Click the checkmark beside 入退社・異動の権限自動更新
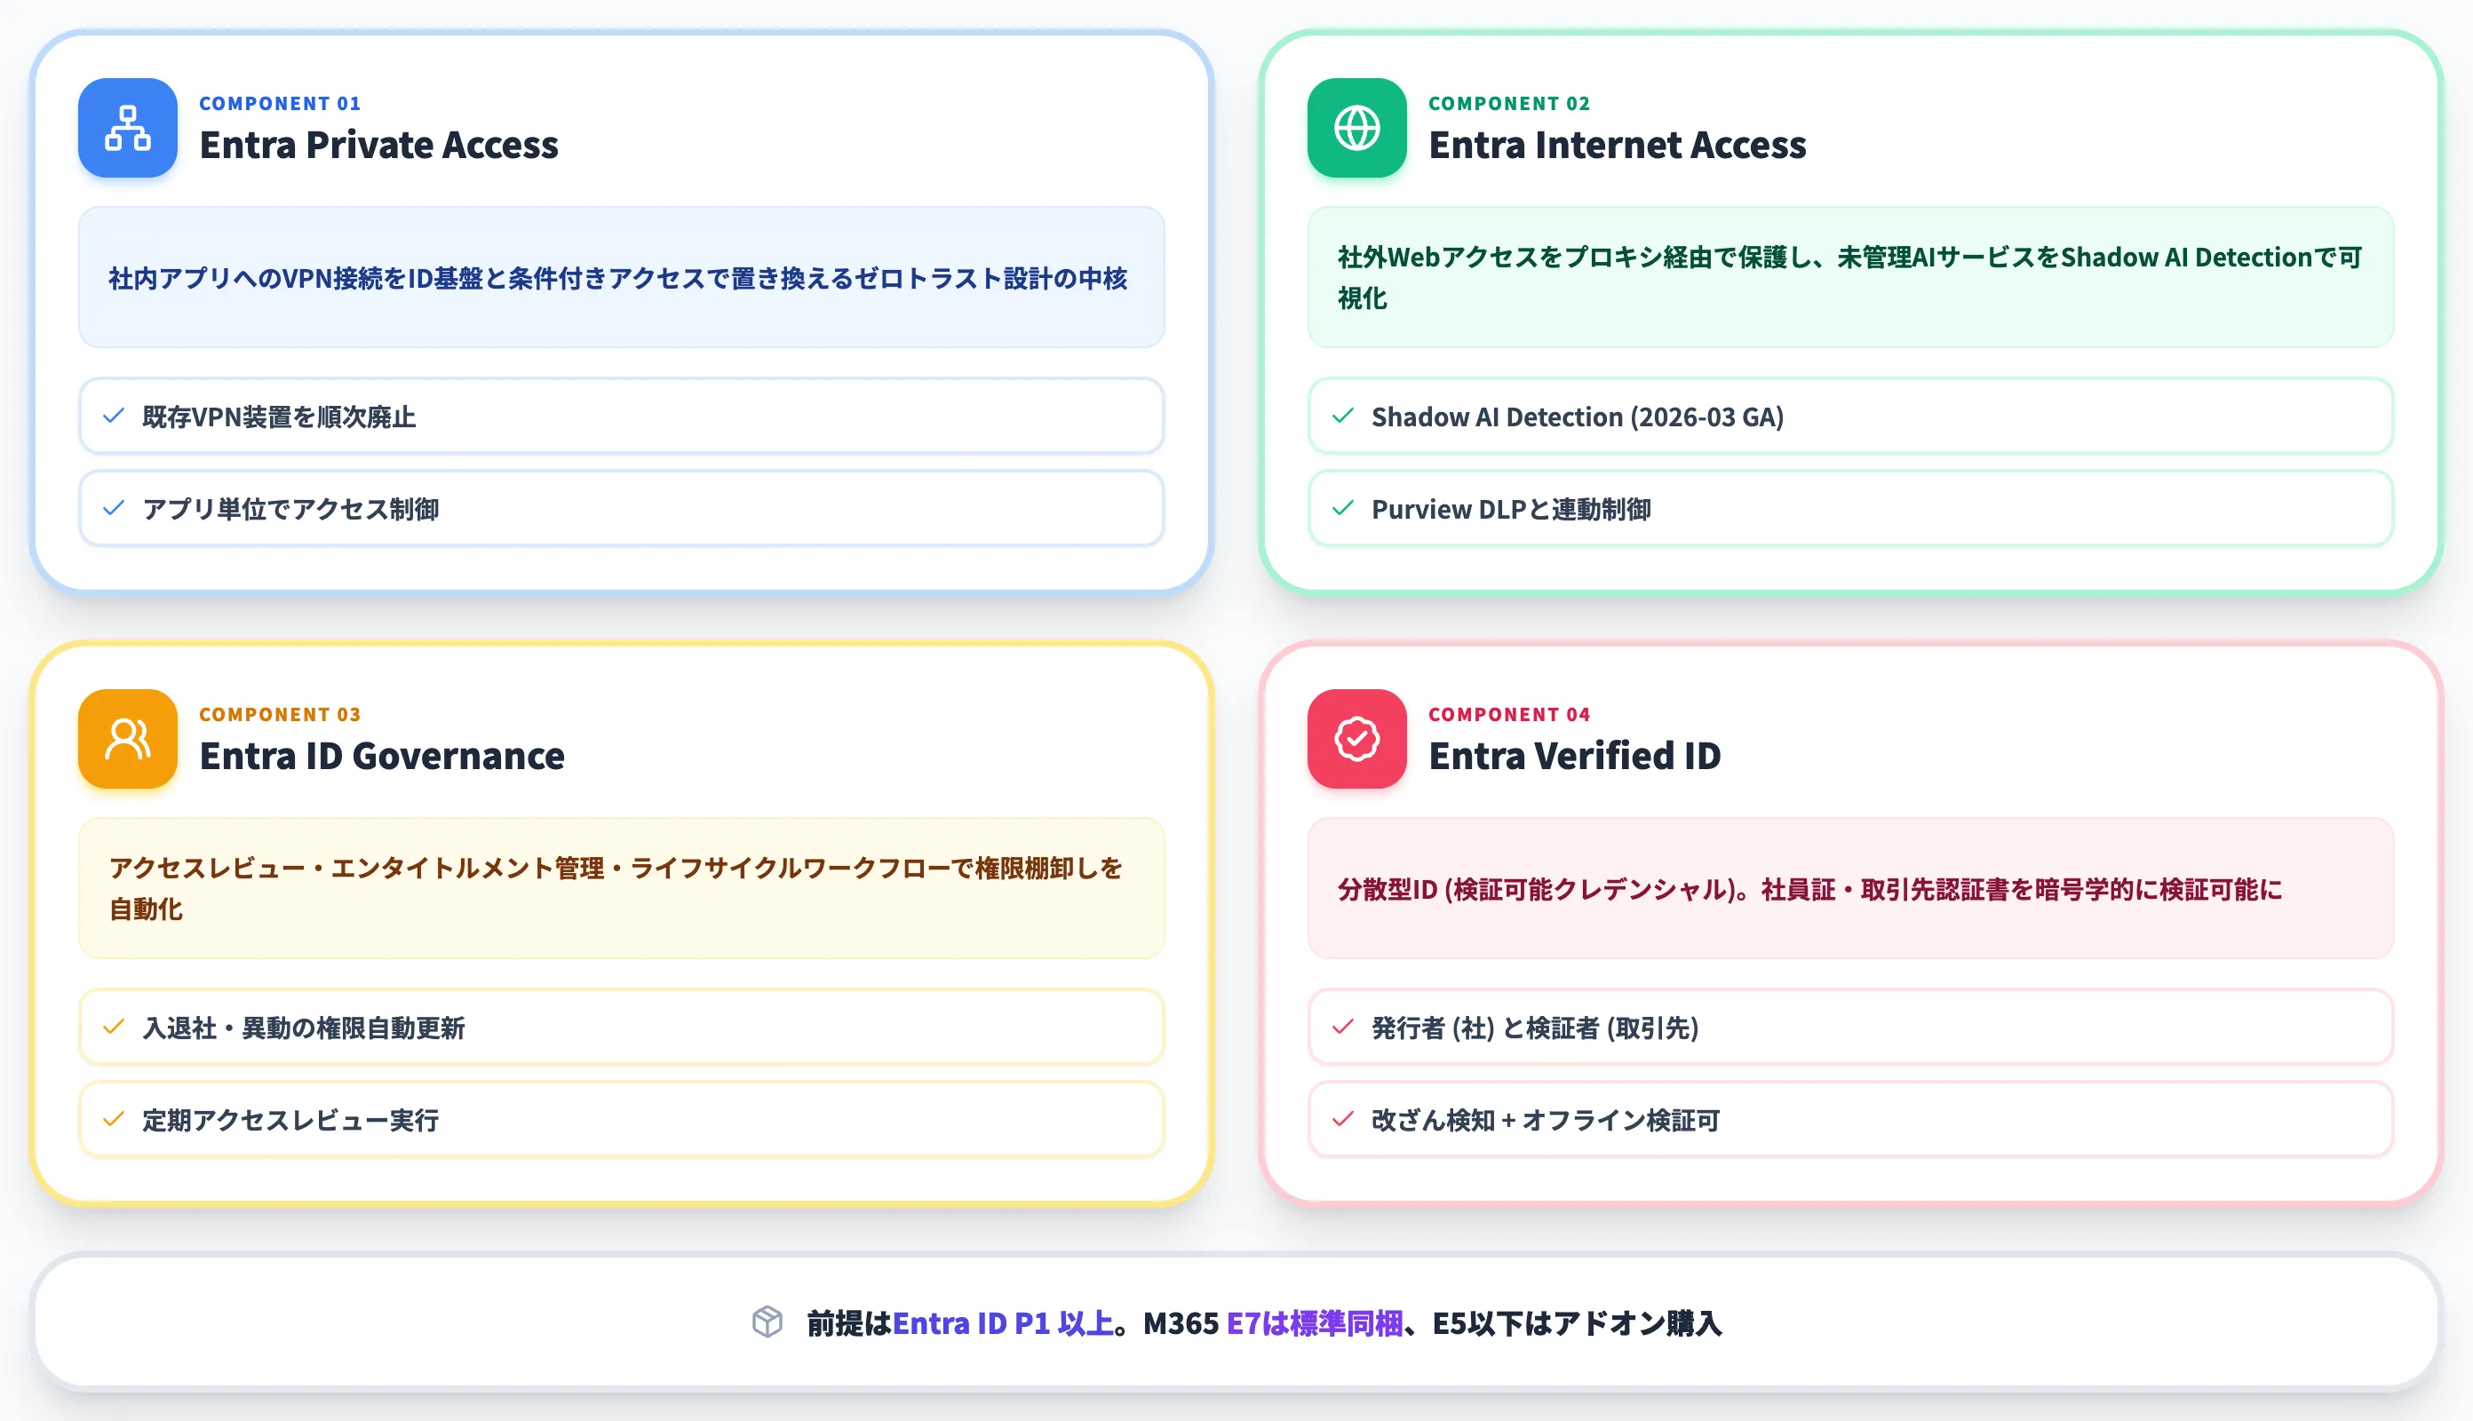This screenshot has height=1421, width=2473. pos(113,1027)
